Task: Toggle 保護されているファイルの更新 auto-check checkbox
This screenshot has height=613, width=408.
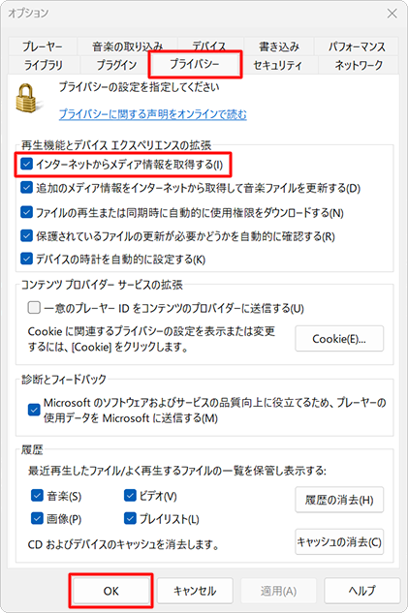Action: click(x=26, y=235)
